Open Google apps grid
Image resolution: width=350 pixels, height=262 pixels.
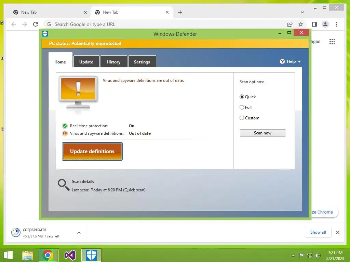tap(332, 42)
